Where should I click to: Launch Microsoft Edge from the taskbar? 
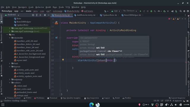point(91,105)
